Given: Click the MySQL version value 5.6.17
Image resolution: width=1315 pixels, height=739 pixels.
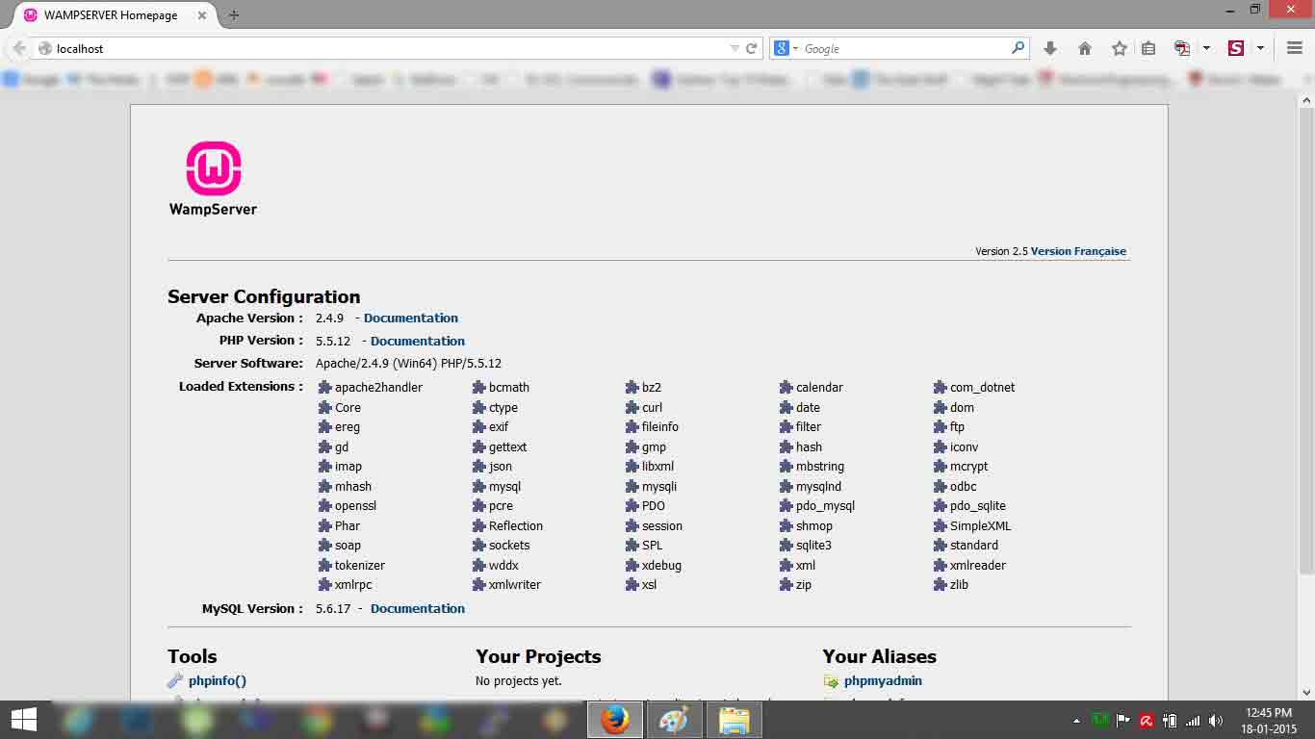Looking at the screenshot, I should click(333, 609).
